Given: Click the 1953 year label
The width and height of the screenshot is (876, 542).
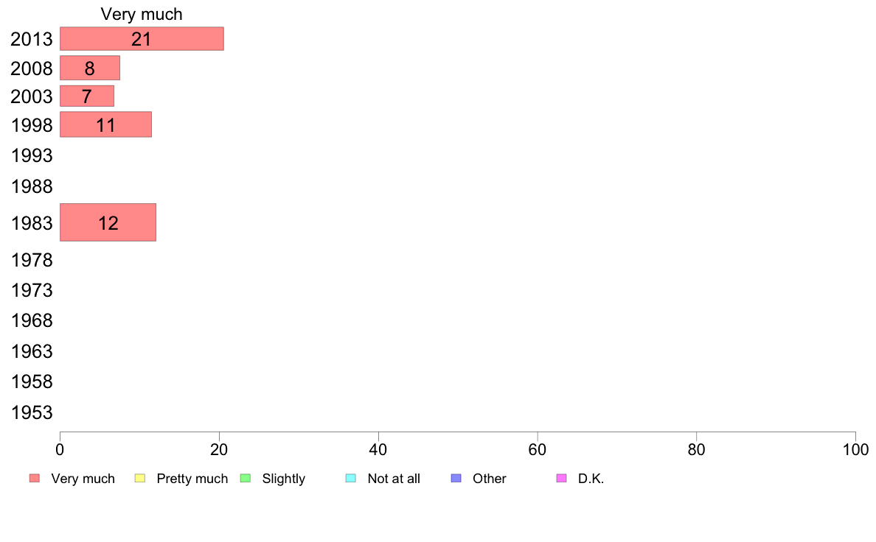Looking at the screenshot, I should 32,412.
